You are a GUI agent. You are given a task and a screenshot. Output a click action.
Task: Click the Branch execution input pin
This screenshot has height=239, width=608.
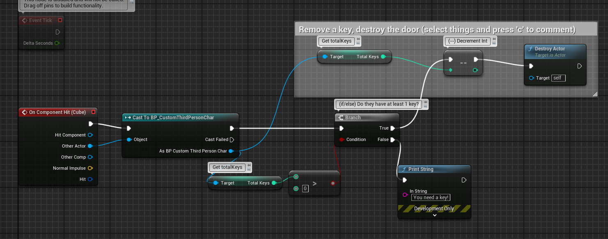342,128
